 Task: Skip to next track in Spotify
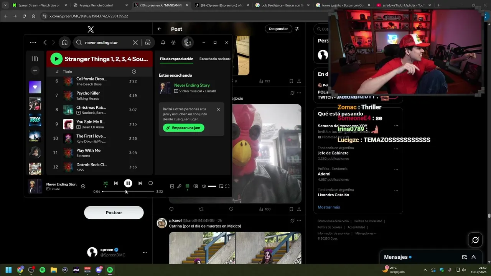point(140,183)
